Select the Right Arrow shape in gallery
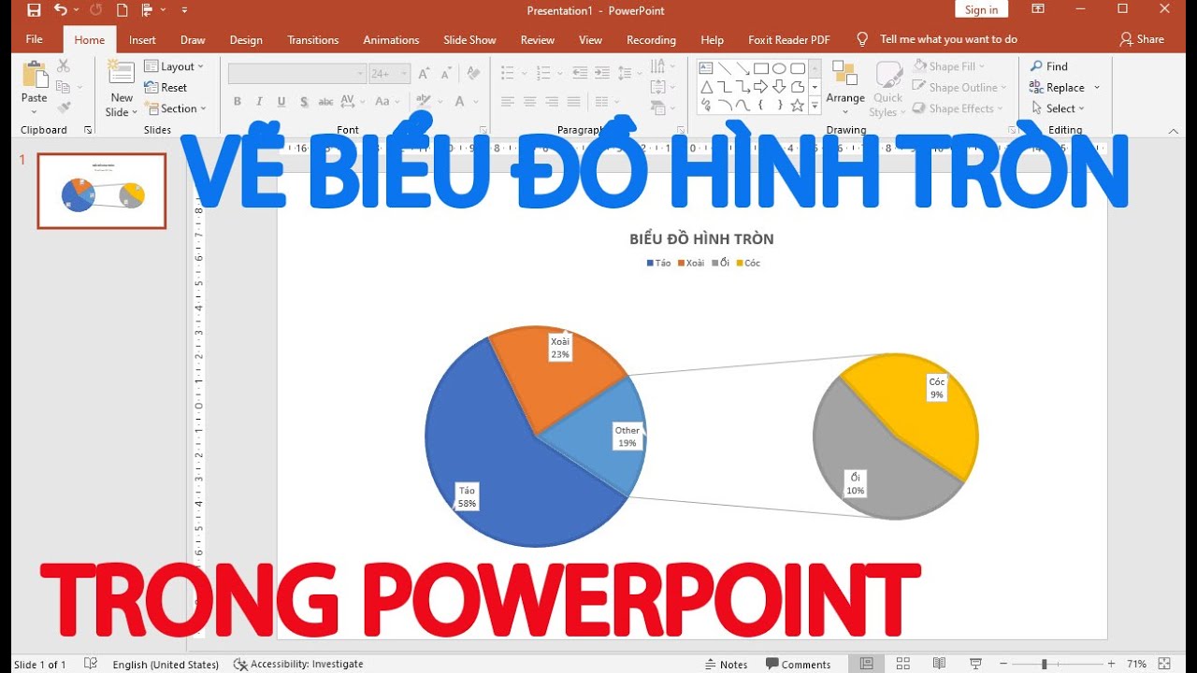Viewport: 1197px width, 673px height. click(x=760, y=87)
